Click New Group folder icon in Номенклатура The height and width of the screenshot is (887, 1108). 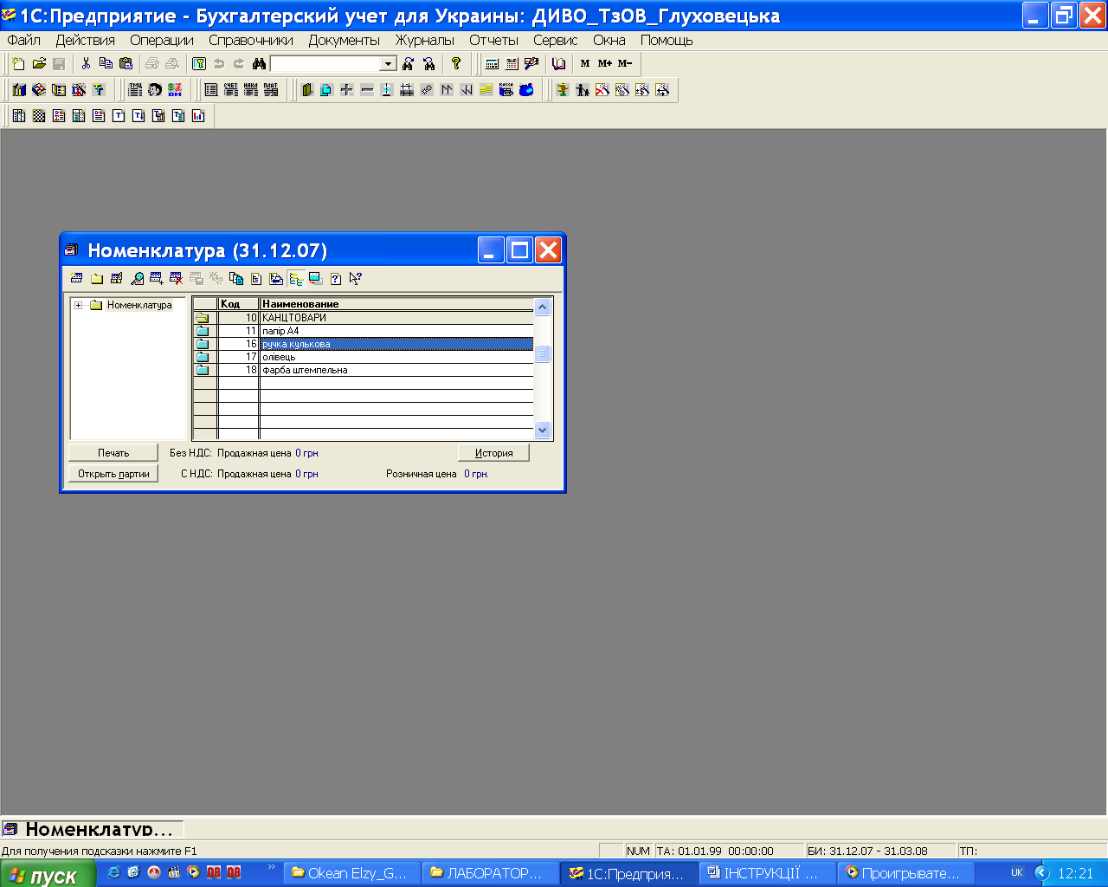point(97,278)
